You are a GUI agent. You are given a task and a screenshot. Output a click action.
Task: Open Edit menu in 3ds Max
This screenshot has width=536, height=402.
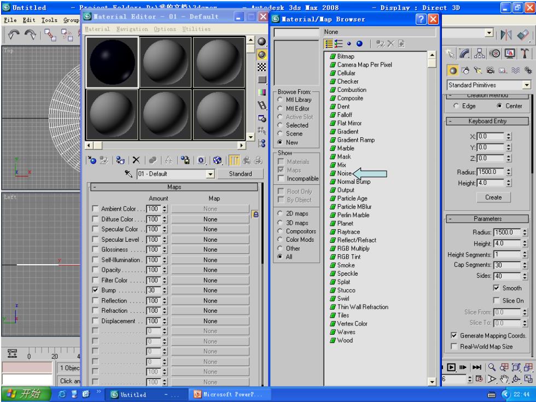point(28,20)
